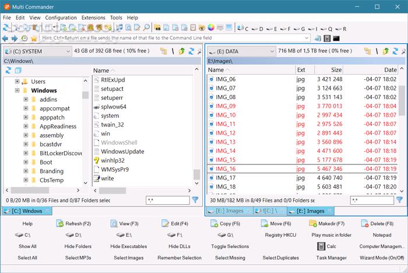The width and height of the screenshot is (408, 273).
Task: Select the WindowsUpdate file in left list
Action: pyautogui.click(x=122, y=152)
